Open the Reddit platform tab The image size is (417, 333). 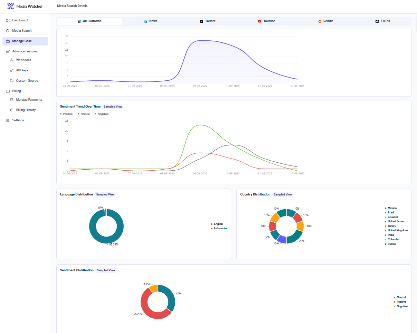click(325, 21)
